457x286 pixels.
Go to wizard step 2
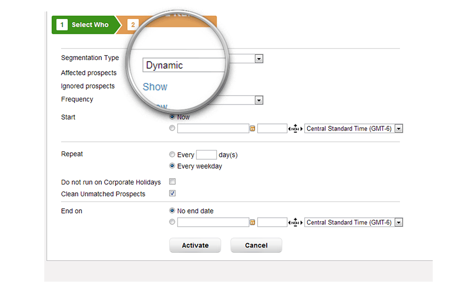tap(133, 25)
